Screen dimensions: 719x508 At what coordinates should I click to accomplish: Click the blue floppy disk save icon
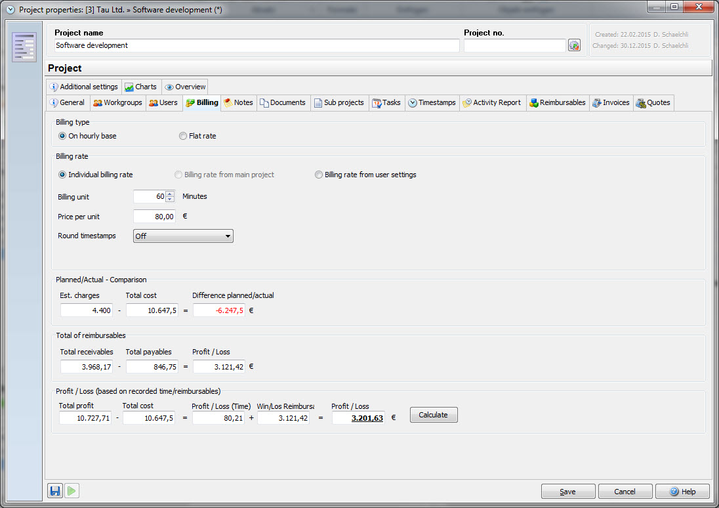click(x=55, y=491)
